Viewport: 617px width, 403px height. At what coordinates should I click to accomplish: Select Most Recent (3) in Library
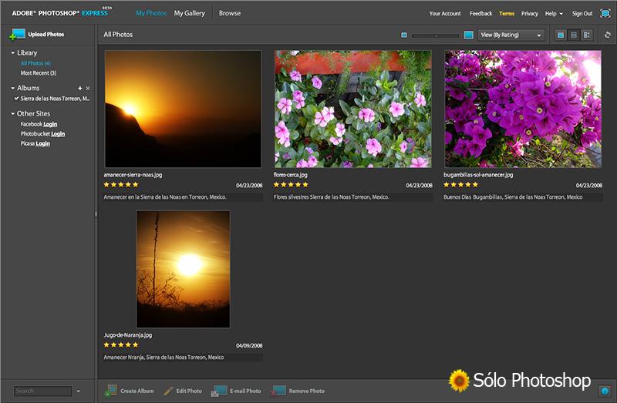click(x=38, y=73)
